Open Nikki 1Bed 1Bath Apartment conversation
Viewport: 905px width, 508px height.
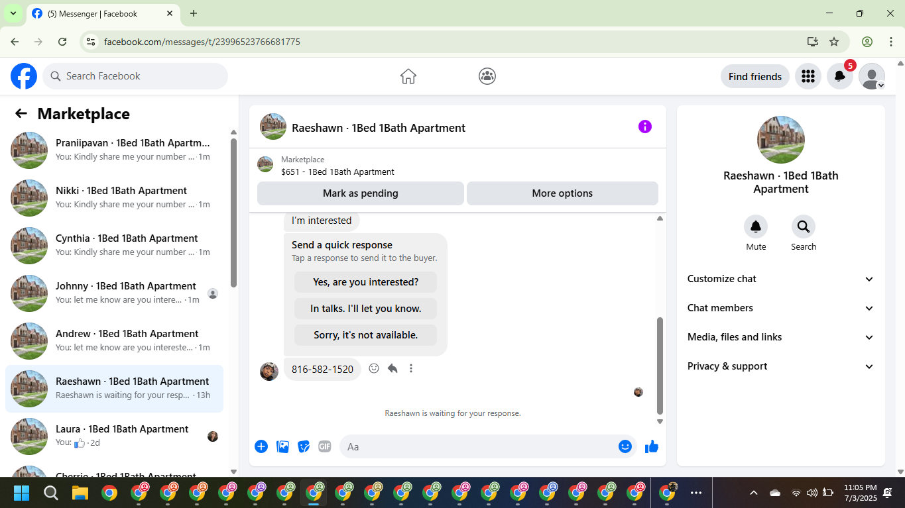(x=114, y=198)
